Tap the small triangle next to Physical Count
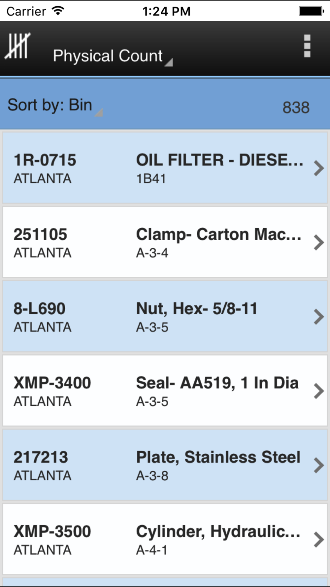Viewport: 330px width, 587px height. coord(169,62)
